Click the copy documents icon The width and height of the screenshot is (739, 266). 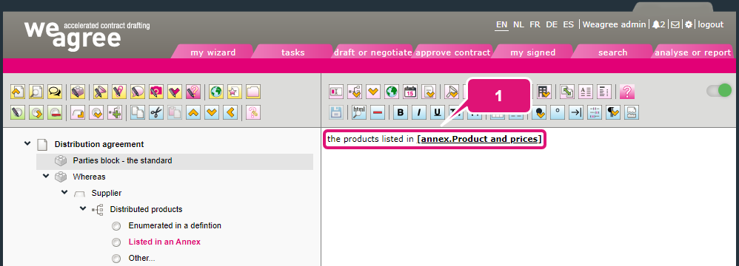coord(138,112)
